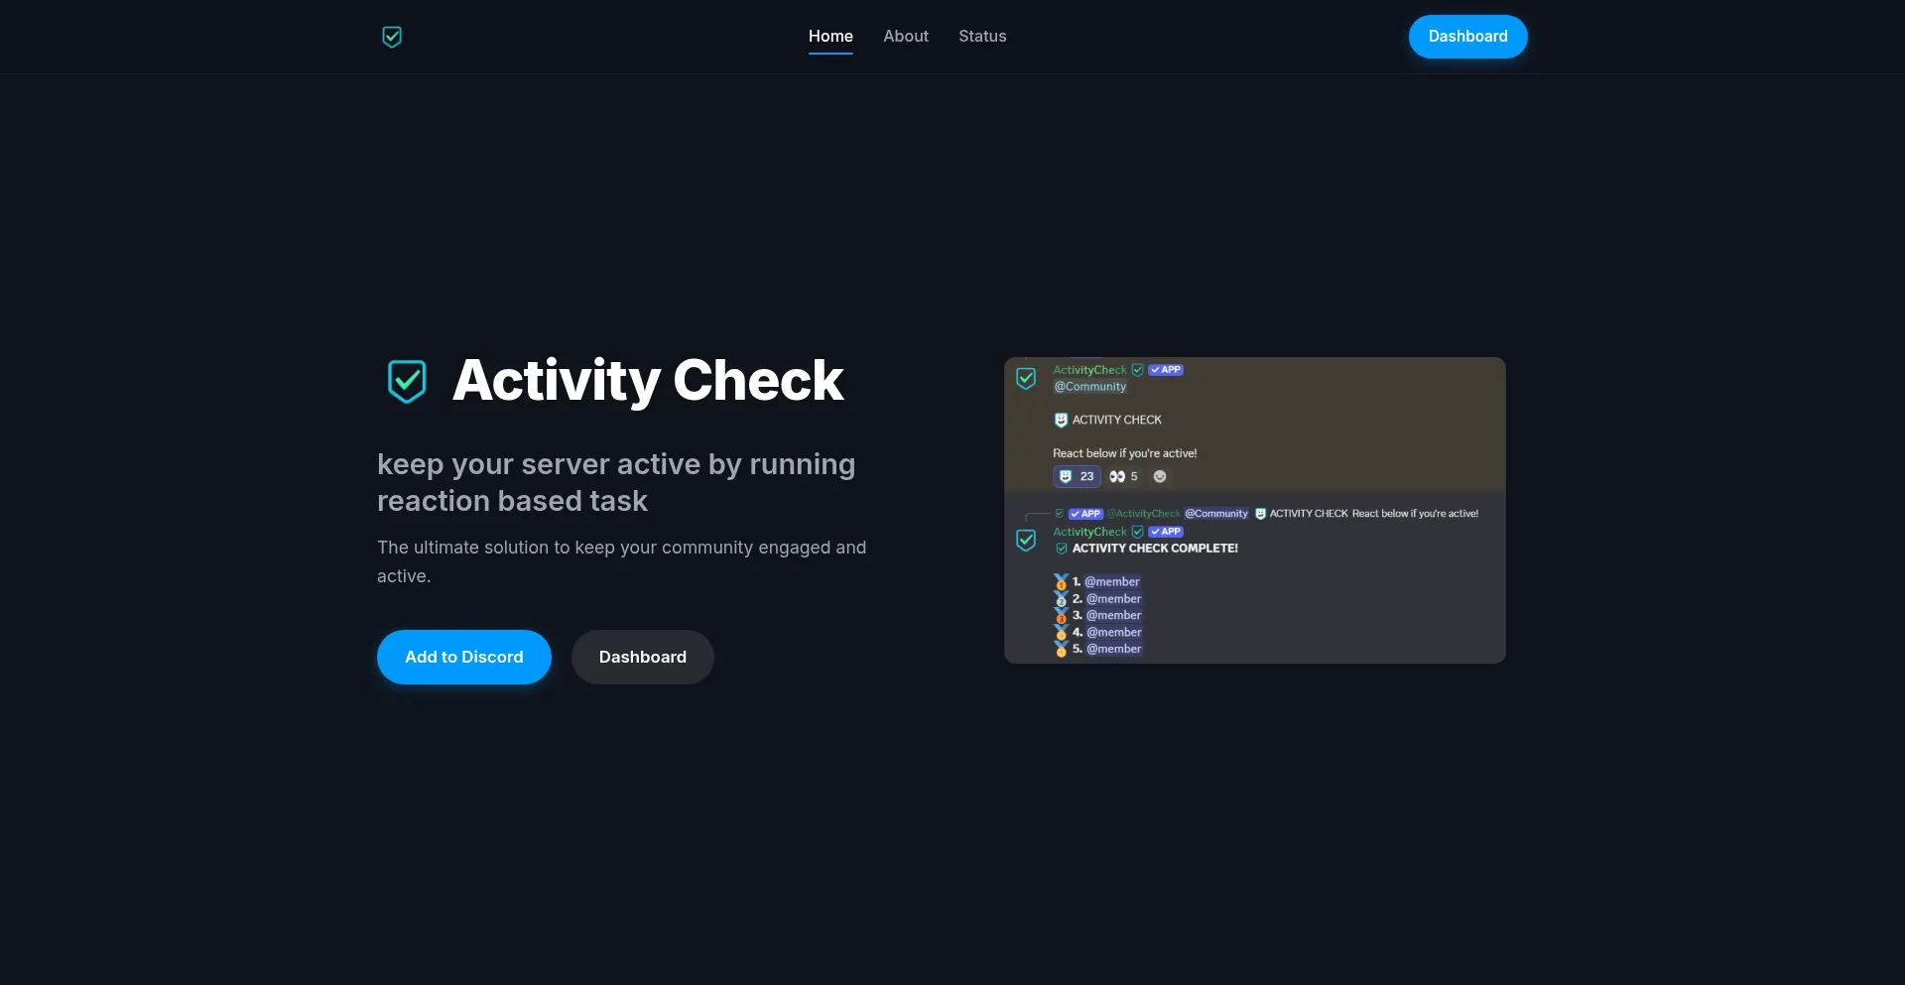Click 'The ultimate solution' description text
The image size is (1905, 985).
click(621, 561)
